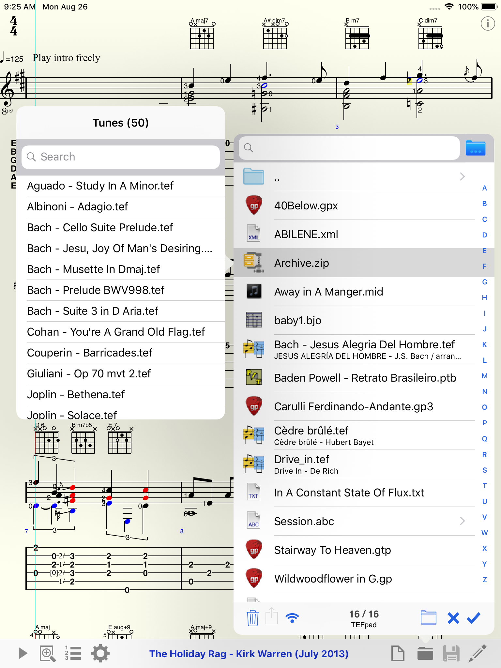
Task: Open the blue folder locations button
Action: click(476, 148)
